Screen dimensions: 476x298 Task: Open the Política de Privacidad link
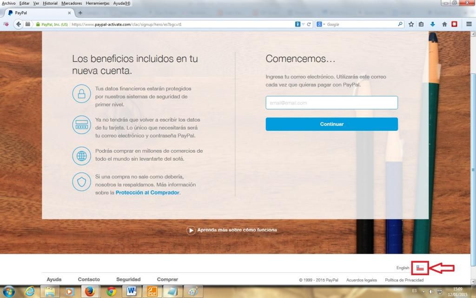tap(404, 280)
